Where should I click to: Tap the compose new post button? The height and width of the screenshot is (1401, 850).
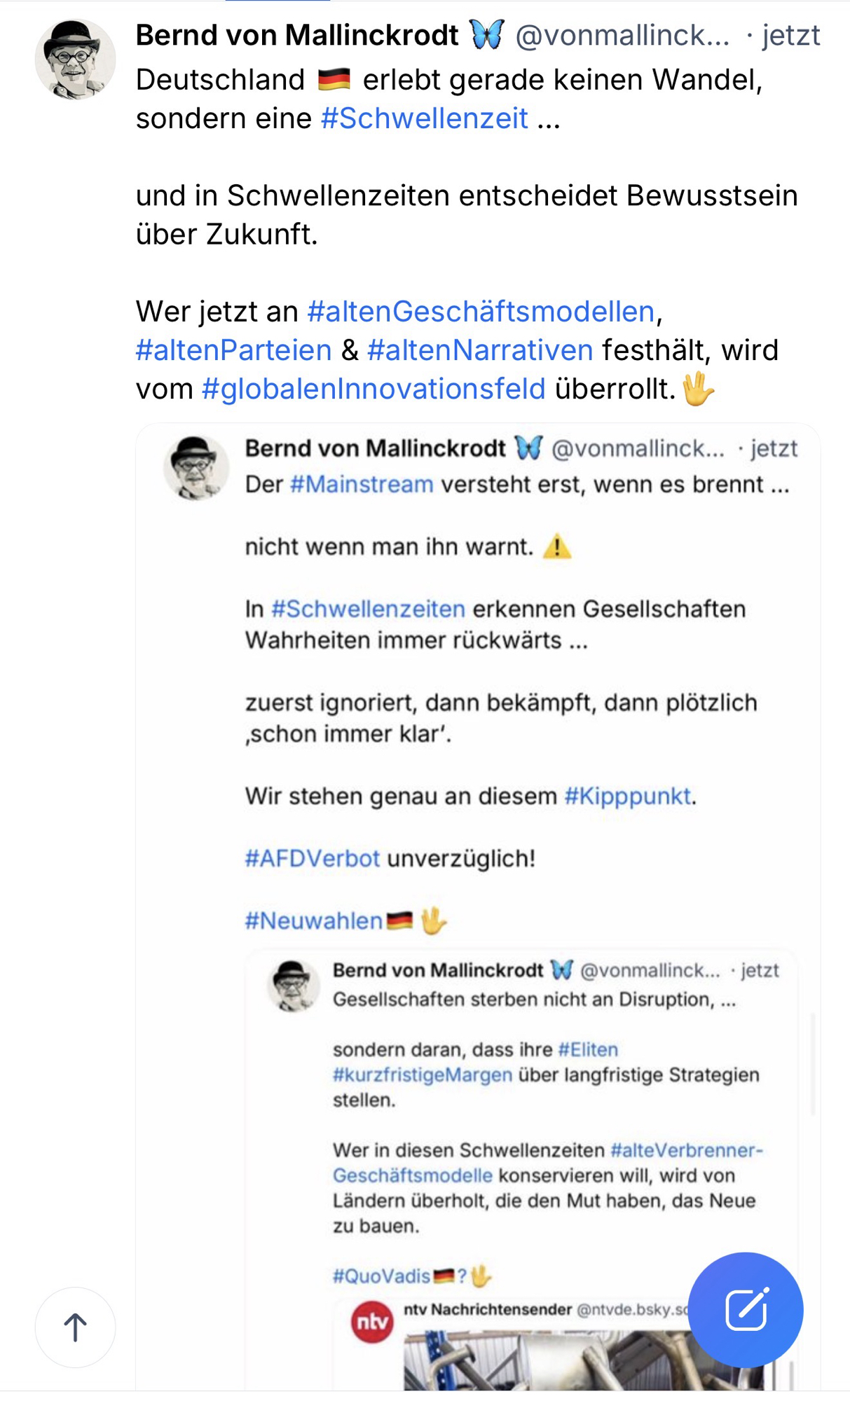tap(745, 1309)
